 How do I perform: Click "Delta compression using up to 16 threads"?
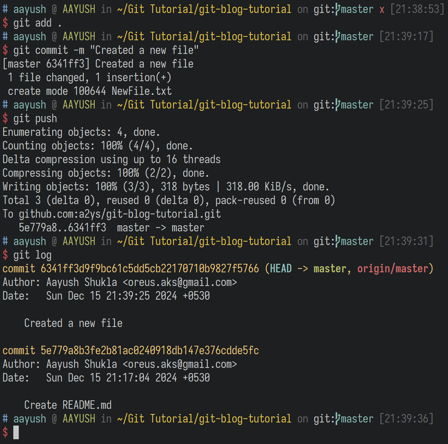112,159
